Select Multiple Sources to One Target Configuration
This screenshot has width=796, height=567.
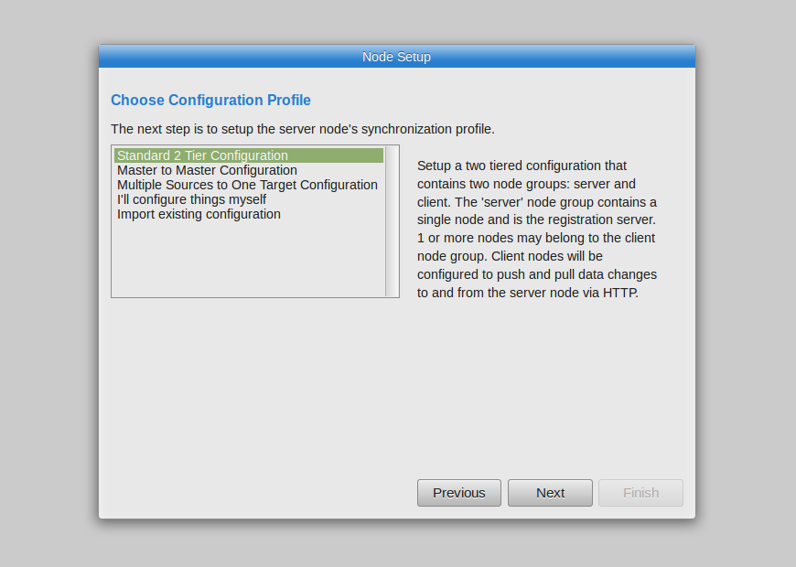(x=249, y=185)
